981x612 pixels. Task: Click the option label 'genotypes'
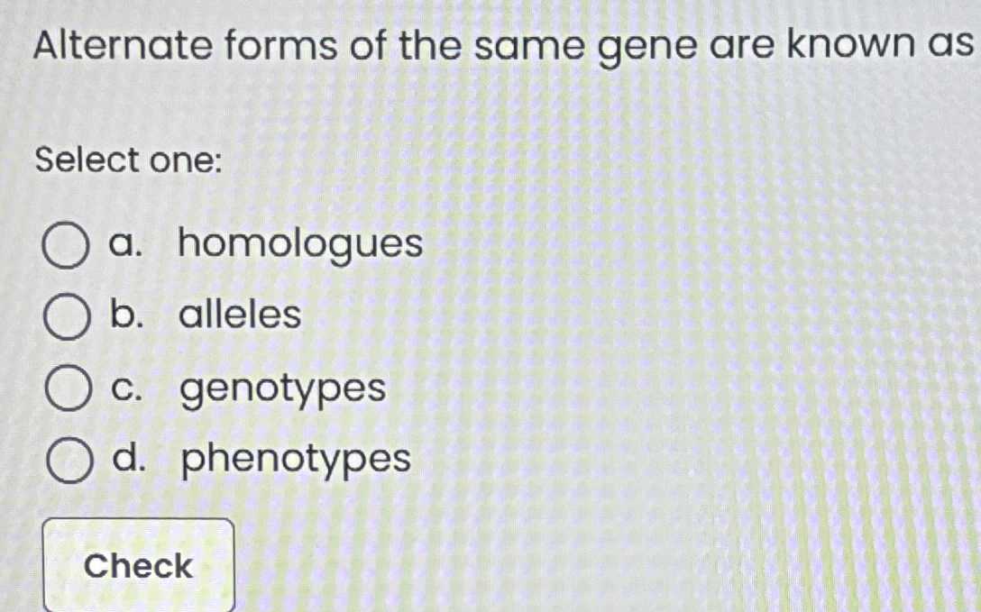(281, 388)
